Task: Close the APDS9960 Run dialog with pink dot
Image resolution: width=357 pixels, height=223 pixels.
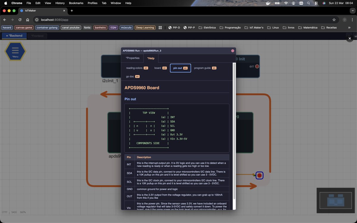Action: point(233,51)
